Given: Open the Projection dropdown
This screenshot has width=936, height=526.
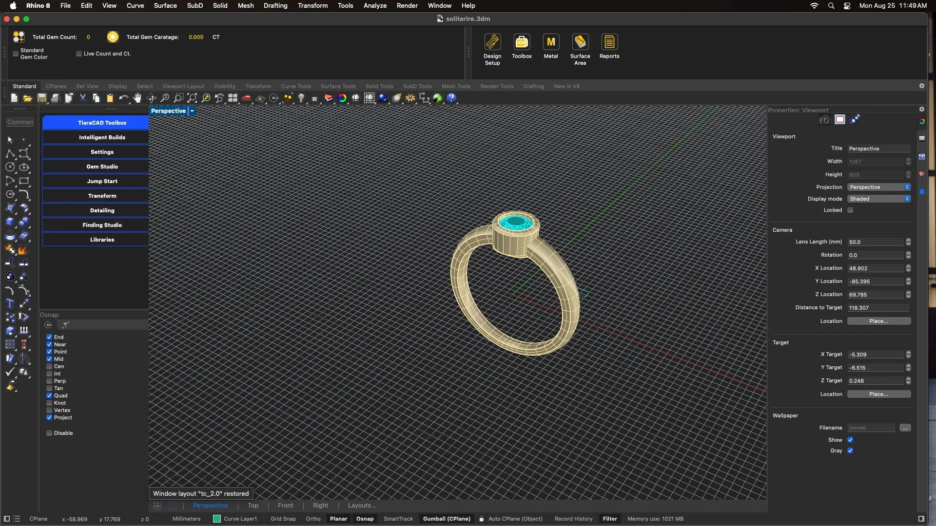Looking at the screenshot, I should point(878,187).
